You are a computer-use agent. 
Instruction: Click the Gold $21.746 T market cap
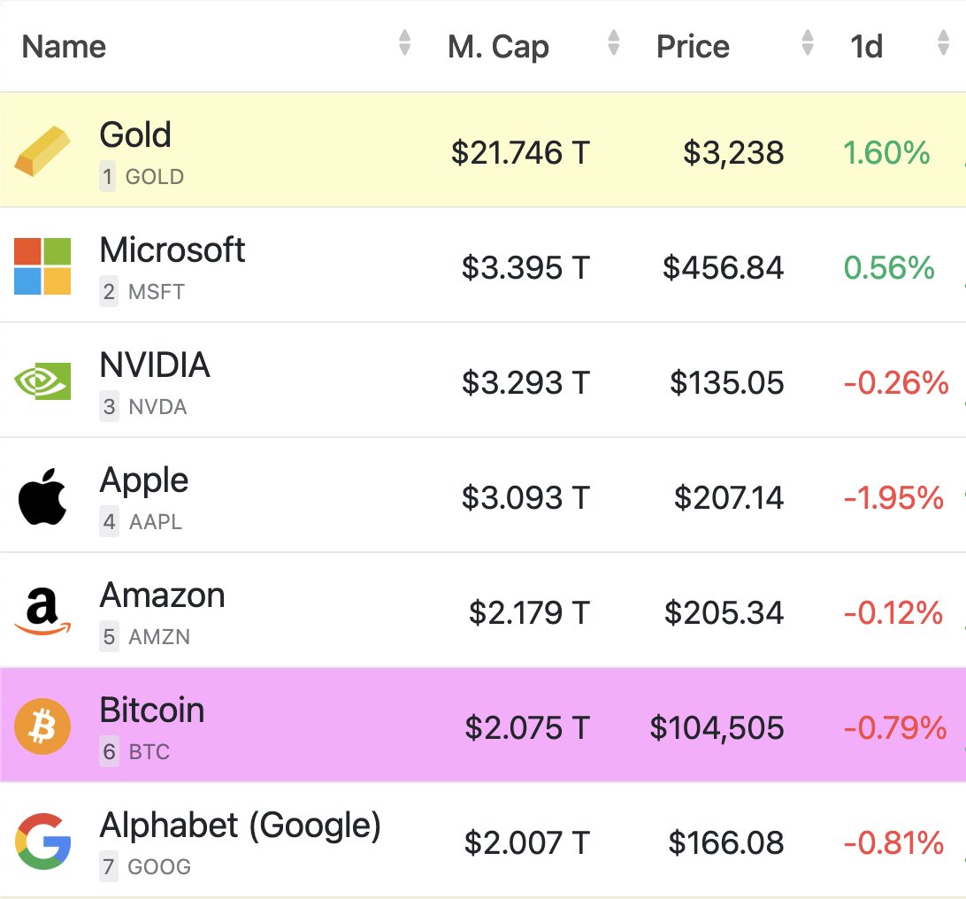519,153
